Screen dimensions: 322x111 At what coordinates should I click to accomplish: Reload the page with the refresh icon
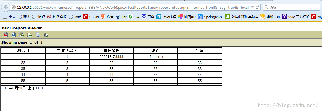pos(257,8)
